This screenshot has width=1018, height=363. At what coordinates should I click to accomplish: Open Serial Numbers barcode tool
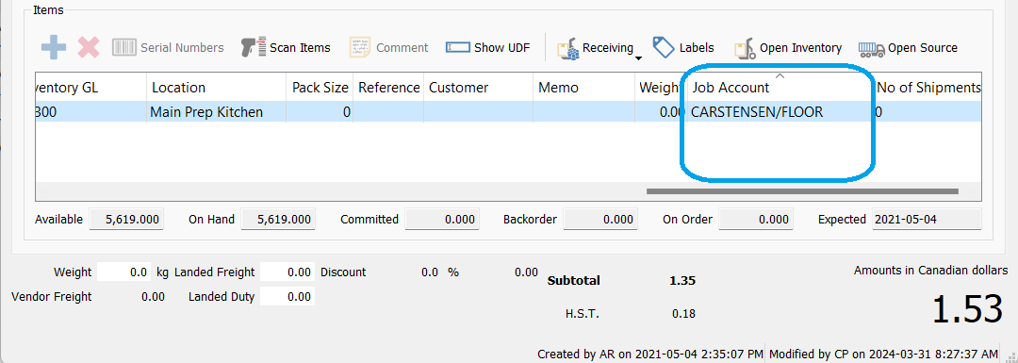click(168, 47)
